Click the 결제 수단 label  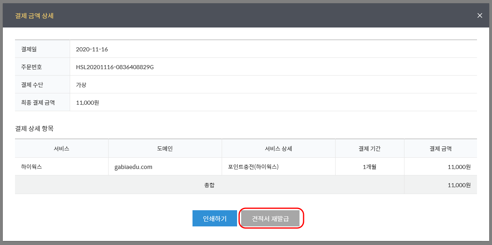[x=32, y=85]
